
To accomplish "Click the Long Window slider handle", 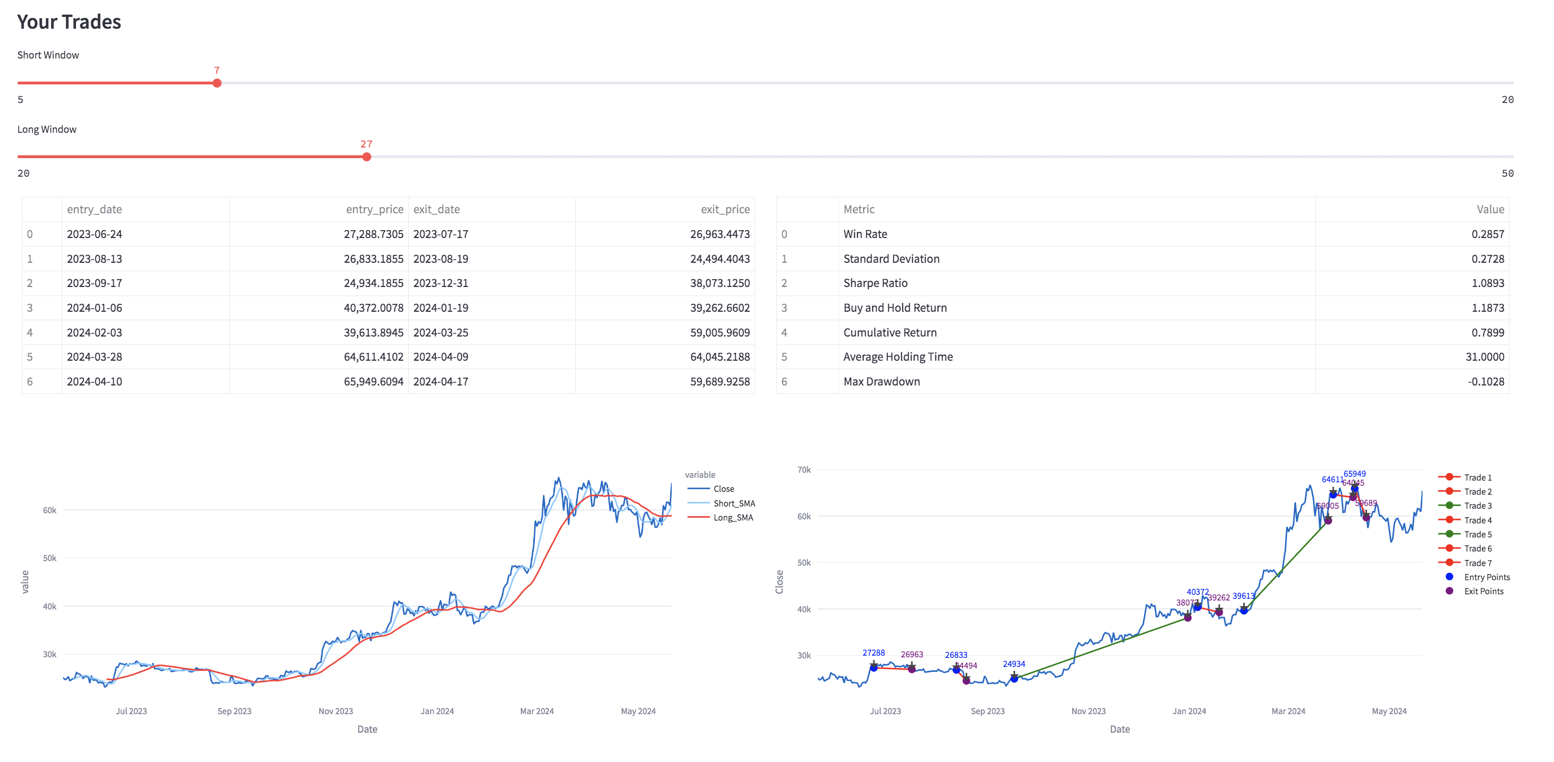I will tap(366, 157).
